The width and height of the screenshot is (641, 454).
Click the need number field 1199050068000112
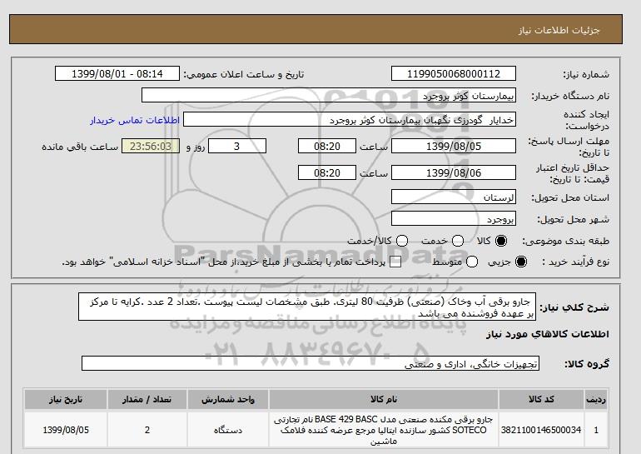pyautogui.click(x=454, y=73)
